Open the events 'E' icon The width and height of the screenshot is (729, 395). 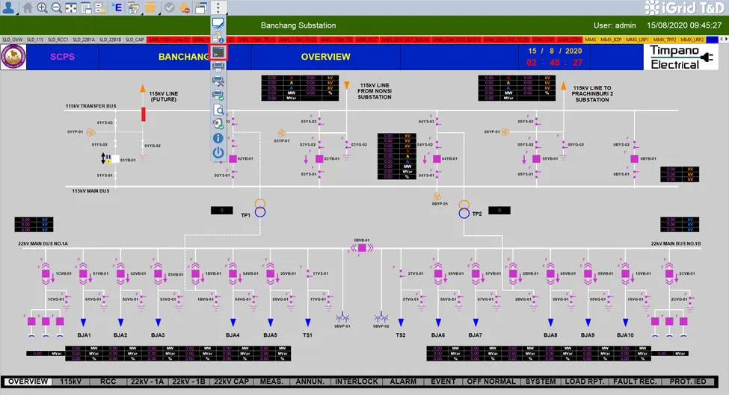point(117,7)
